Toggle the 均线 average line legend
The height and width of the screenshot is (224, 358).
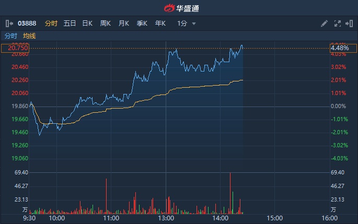[29, 36]
